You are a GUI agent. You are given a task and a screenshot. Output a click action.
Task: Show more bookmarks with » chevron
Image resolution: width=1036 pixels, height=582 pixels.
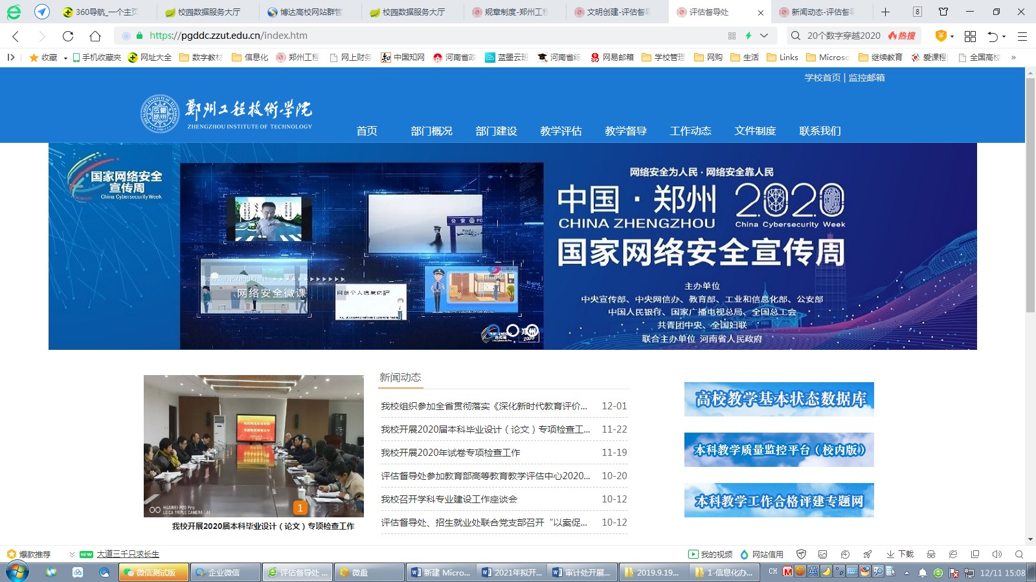1013,58
